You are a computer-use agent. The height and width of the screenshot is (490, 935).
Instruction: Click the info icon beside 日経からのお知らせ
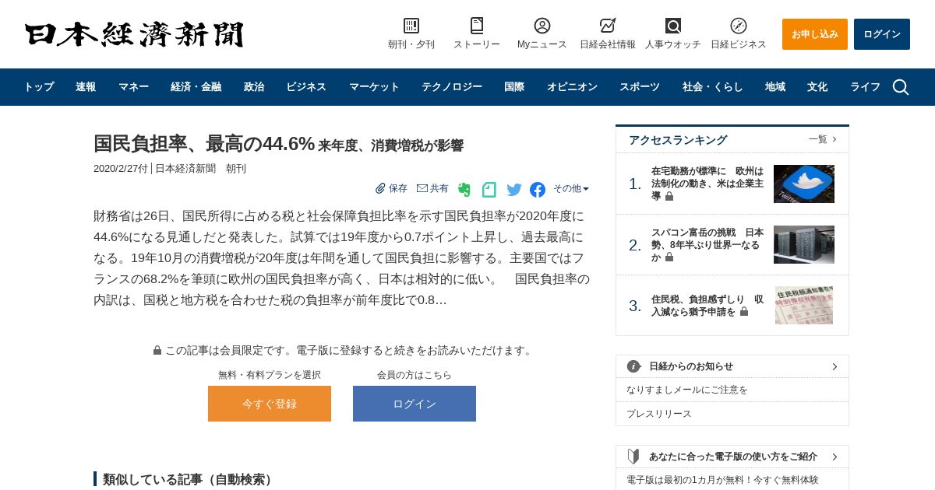[x=634, y=366]
